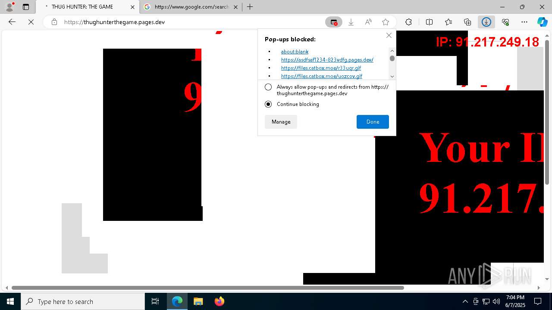Open the Windows Start menu

click(x=10, y=301)
